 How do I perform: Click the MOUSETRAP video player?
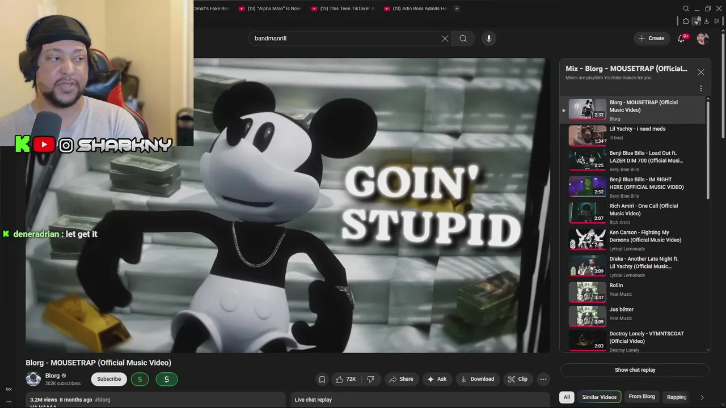pyautogui.click(x=288, y=205)
